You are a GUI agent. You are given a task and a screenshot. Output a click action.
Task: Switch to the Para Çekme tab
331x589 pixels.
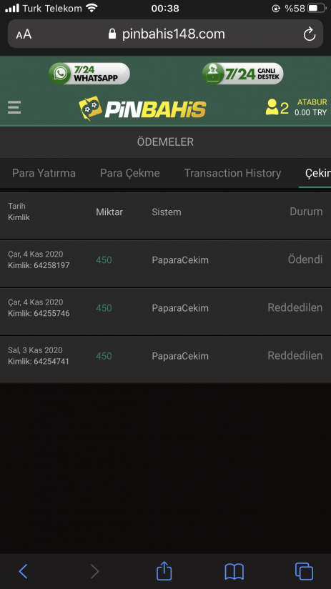pyautogui.click(x=130, y=173)
